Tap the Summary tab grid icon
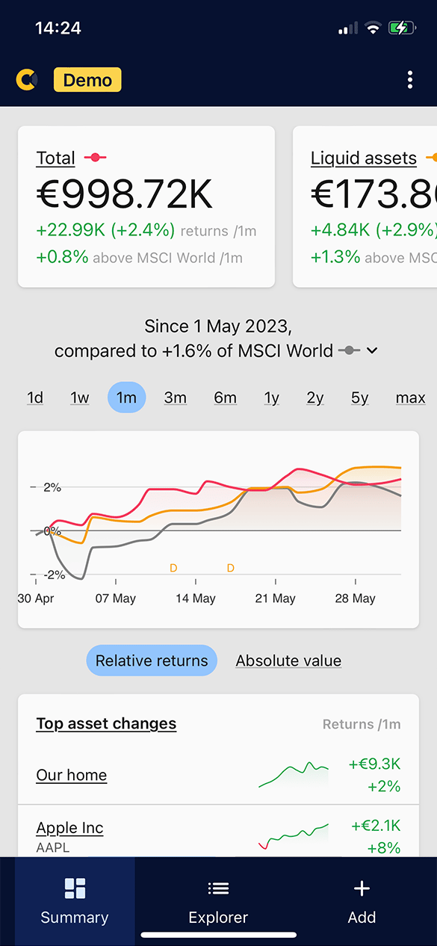Viewport: 437px width, 946px height. click(75, 888)
